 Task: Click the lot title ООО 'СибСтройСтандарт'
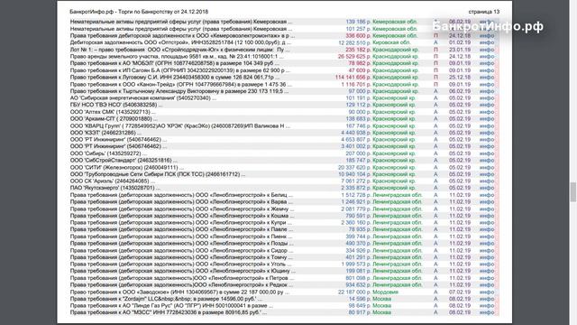click(x=124, y=161)
